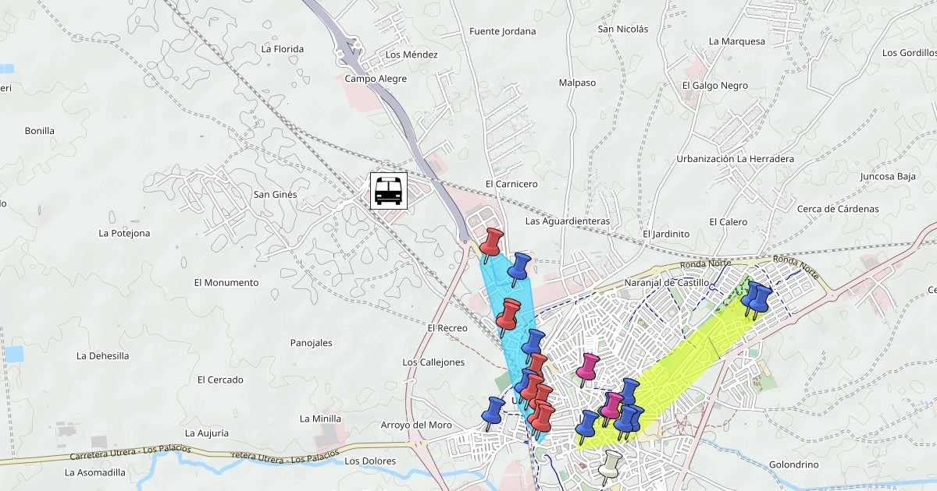This screenshot has width=937, height=491.
Task: Select the beige pushpin at the map bottom
Action: [x=611, y=465]
